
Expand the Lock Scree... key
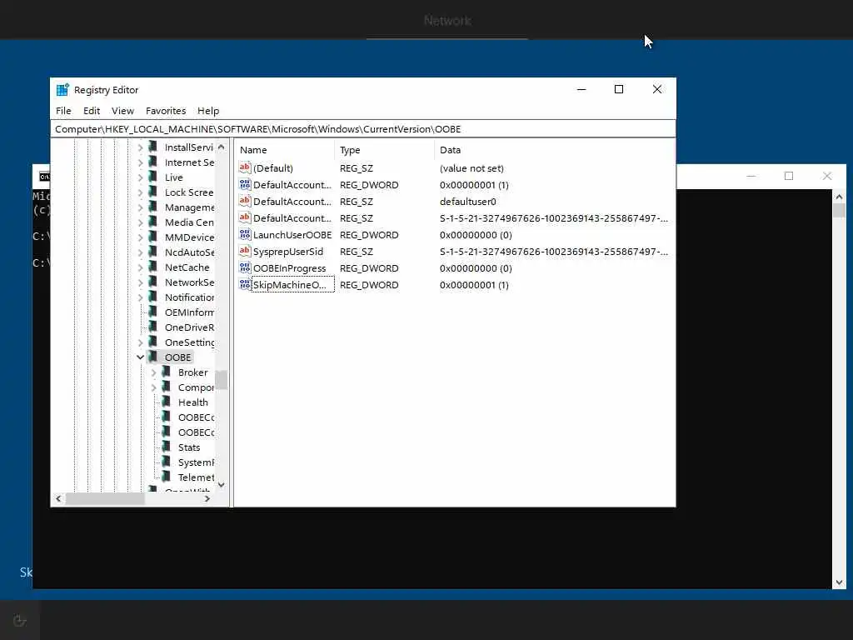coord(140,192)
